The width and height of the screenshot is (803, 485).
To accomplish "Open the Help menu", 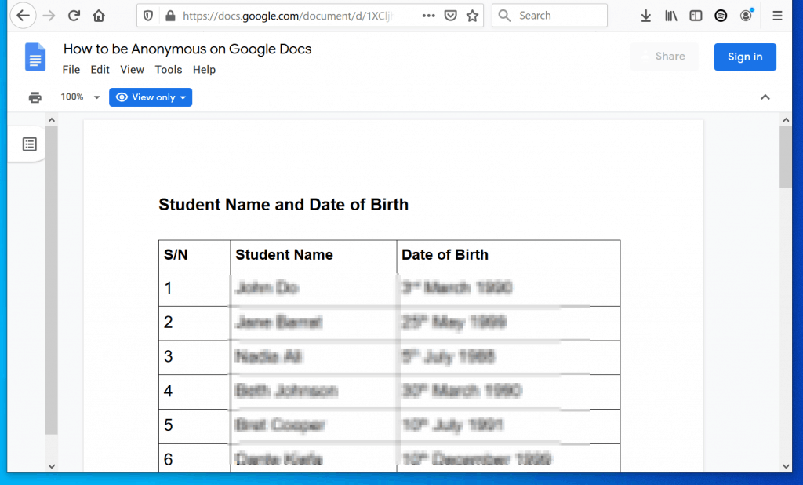I will pyautogui.click(x=204, y=70).
